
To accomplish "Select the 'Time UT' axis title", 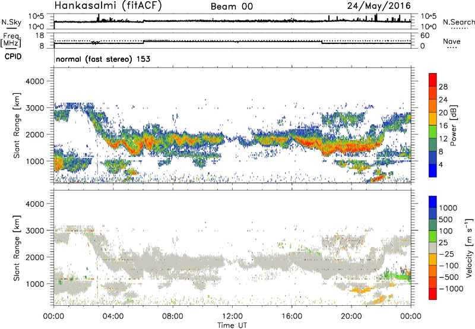I will click(x=232, y=325).
